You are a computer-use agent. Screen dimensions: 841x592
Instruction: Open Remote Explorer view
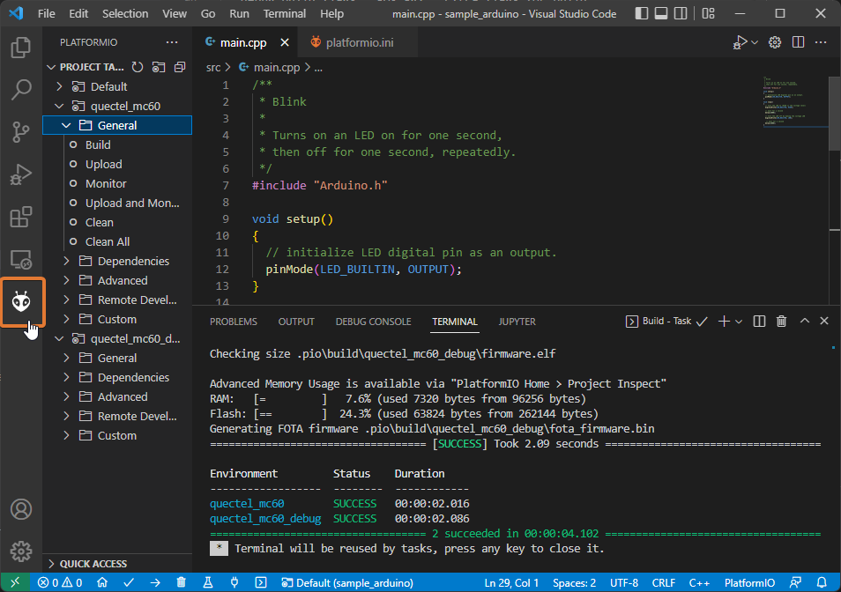21,259
